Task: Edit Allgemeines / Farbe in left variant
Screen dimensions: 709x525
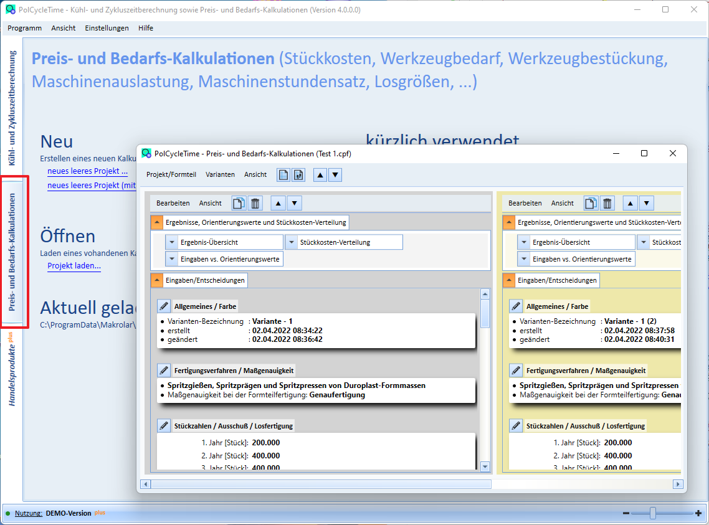Action: pos(164,306)
